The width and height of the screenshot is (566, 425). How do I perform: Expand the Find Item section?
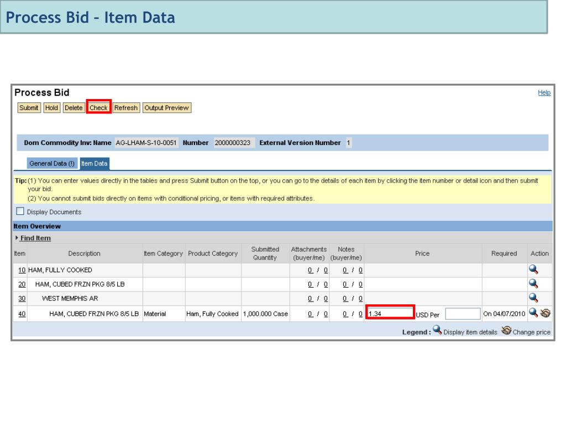(35, 238)
